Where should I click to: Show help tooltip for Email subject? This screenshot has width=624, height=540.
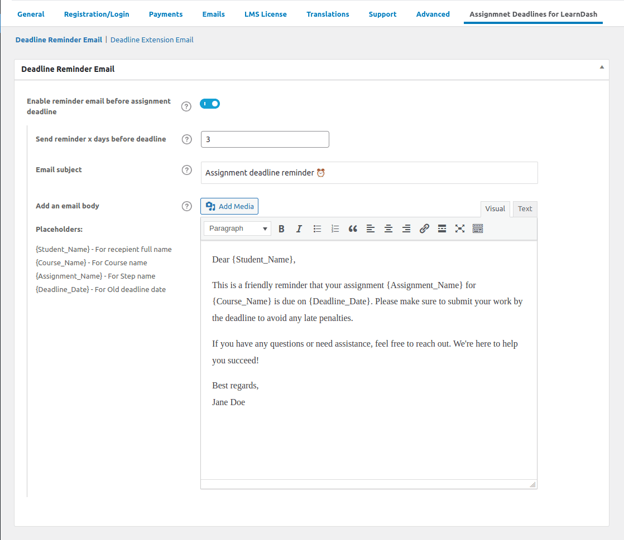(x=187, y=170)
